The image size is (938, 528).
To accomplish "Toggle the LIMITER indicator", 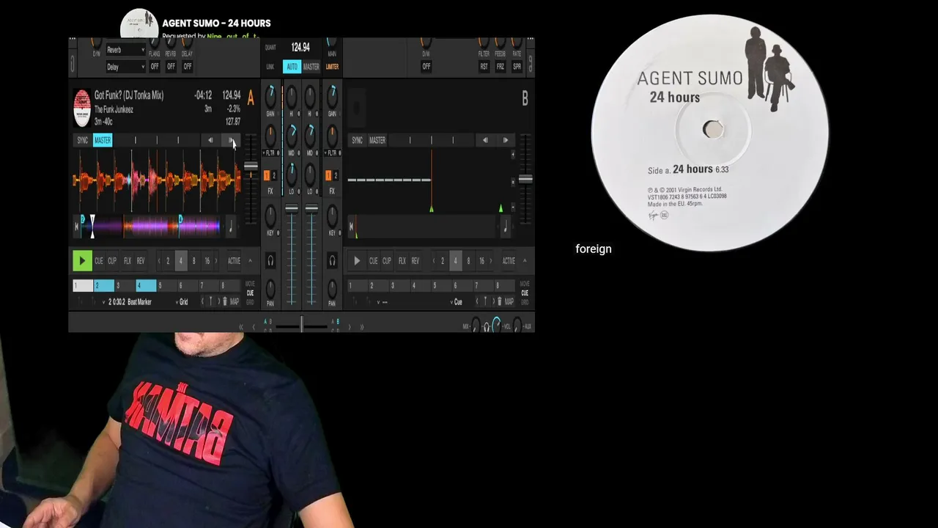I will tap(332, 67).
